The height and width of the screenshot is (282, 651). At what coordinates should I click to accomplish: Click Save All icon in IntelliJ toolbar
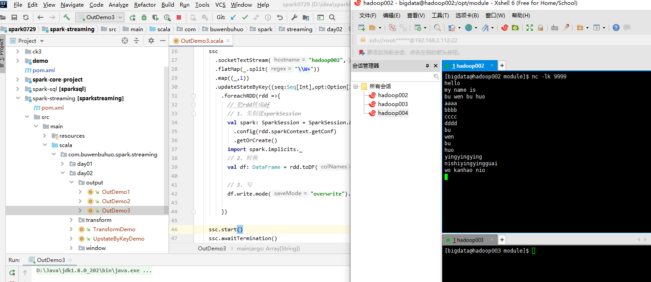pyautogui.click(x=14, y=17)
